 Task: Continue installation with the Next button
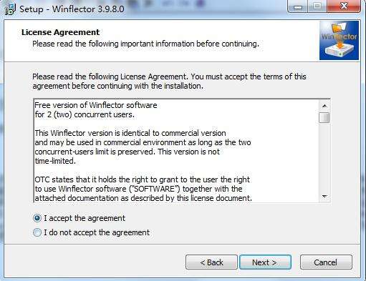[265, 262]
